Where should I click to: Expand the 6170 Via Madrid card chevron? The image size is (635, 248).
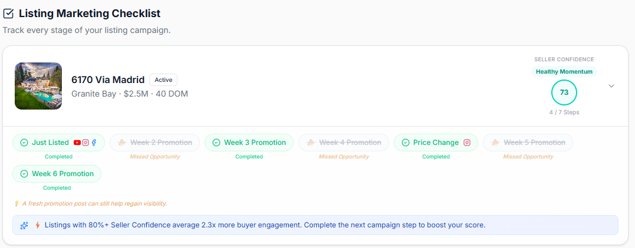611,86
